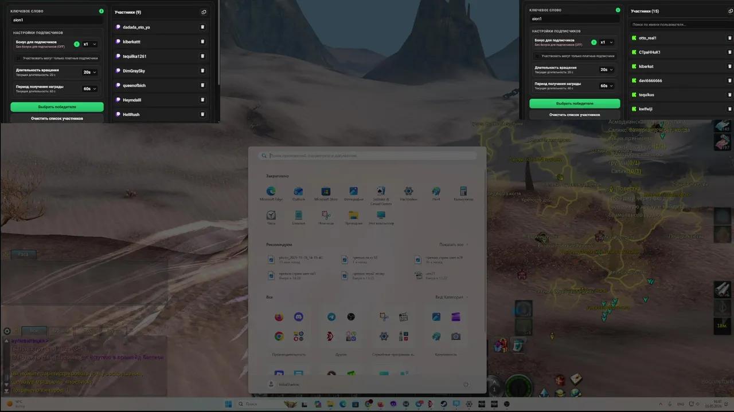The height and width of the screenshot is (412, 734).
Task: Copy the Участники (15) participant list
Action: pos(729,11)
